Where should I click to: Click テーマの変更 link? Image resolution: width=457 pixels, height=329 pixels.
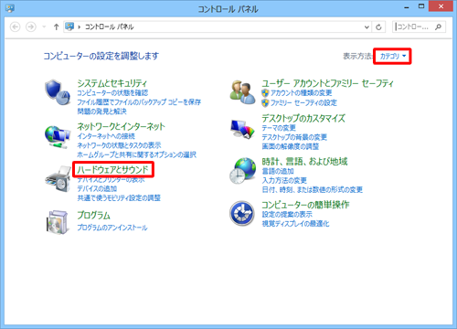(279, 128)
